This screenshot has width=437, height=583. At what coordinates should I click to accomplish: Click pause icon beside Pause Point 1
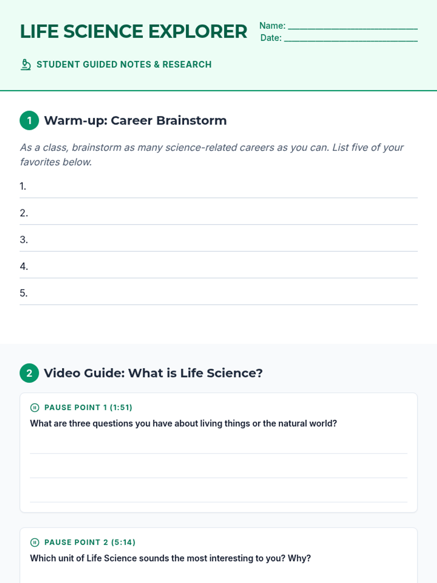pos(35,407)
